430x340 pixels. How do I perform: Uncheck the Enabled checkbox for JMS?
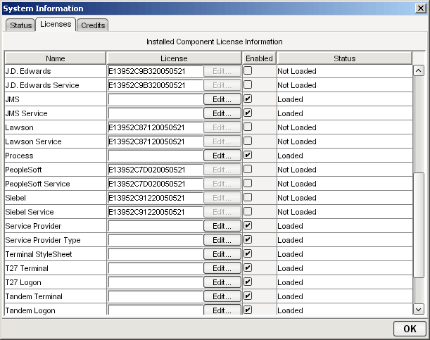[x=248, y=99]
